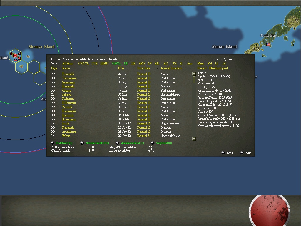Change Sakawa build rate Normal 35
Viewport: 301px width, 226px height.
[144, 94]
